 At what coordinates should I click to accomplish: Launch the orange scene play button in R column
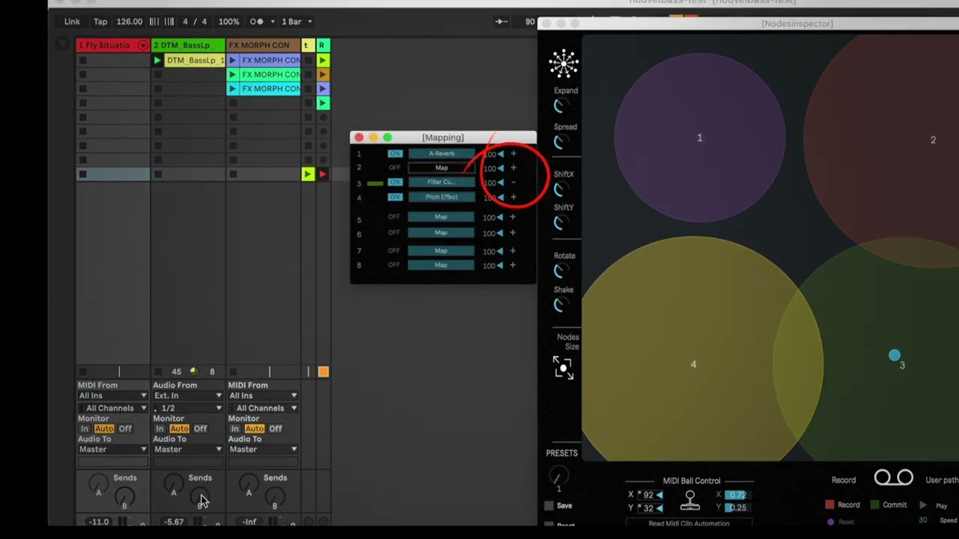pos(323,74)
